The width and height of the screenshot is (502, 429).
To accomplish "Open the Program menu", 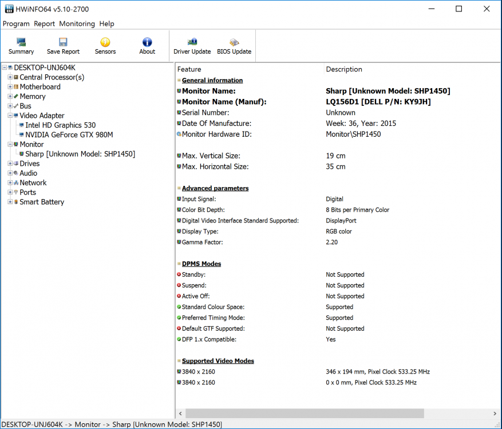I will point(16,24).
